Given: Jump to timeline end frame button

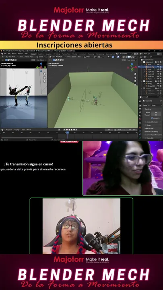Looking at the screenshot, I should 76,130.
